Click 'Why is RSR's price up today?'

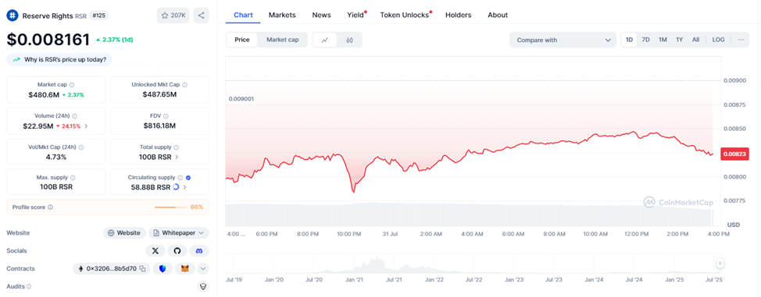(x=59, y=59)
